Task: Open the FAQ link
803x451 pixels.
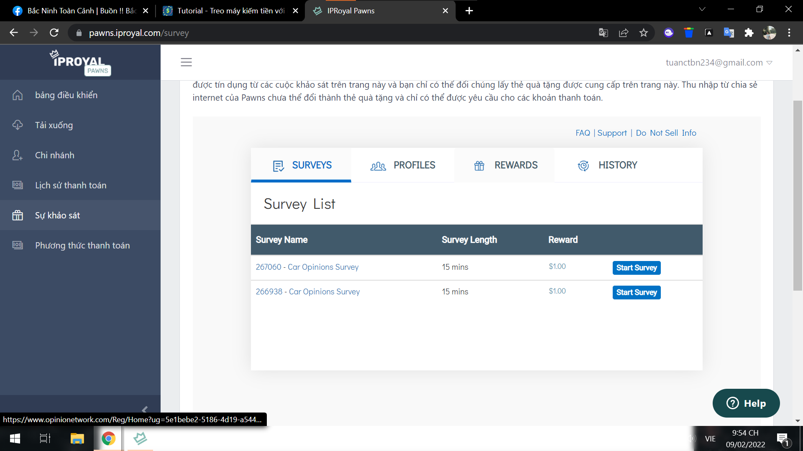Action: point(583,133)
